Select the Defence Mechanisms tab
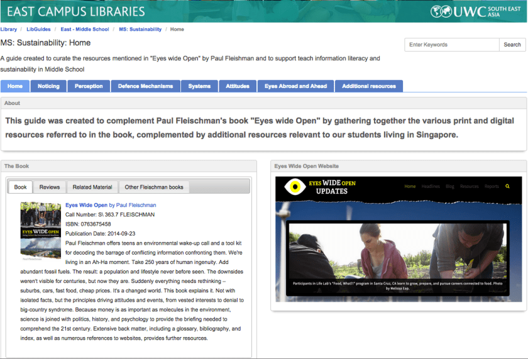Image resolution: width=528 pixels, height=359 pixels. click(145, 86)
